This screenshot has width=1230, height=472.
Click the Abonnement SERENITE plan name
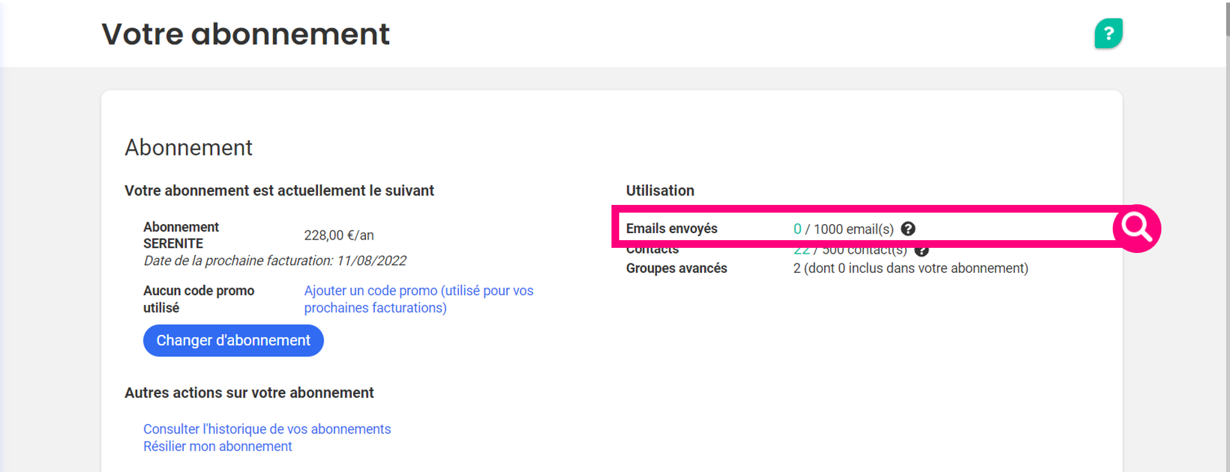tap(181, 235)
